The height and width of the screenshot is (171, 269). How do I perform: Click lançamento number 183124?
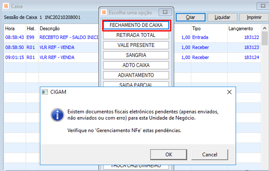(252, 58)
